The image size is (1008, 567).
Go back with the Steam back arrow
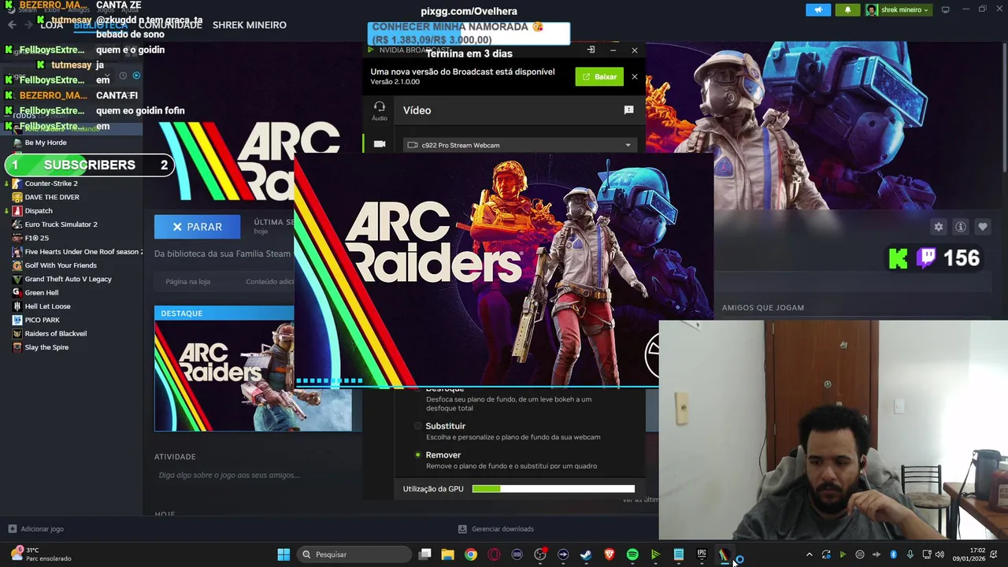[x=12, y=25]
